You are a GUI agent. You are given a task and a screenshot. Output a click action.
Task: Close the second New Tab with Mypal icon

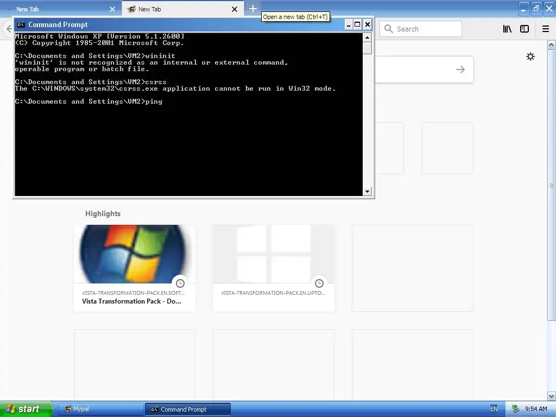click(235, 9)
